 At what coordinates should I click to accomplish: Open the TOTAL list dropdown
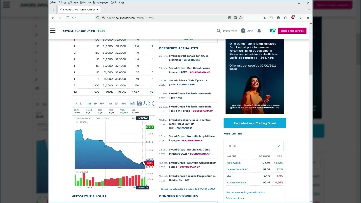coord(254,146)
